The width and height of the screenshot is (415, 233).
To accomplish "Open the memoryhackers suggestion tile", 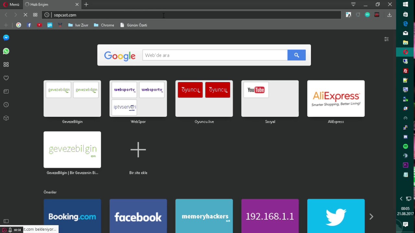I will point(204,216).
